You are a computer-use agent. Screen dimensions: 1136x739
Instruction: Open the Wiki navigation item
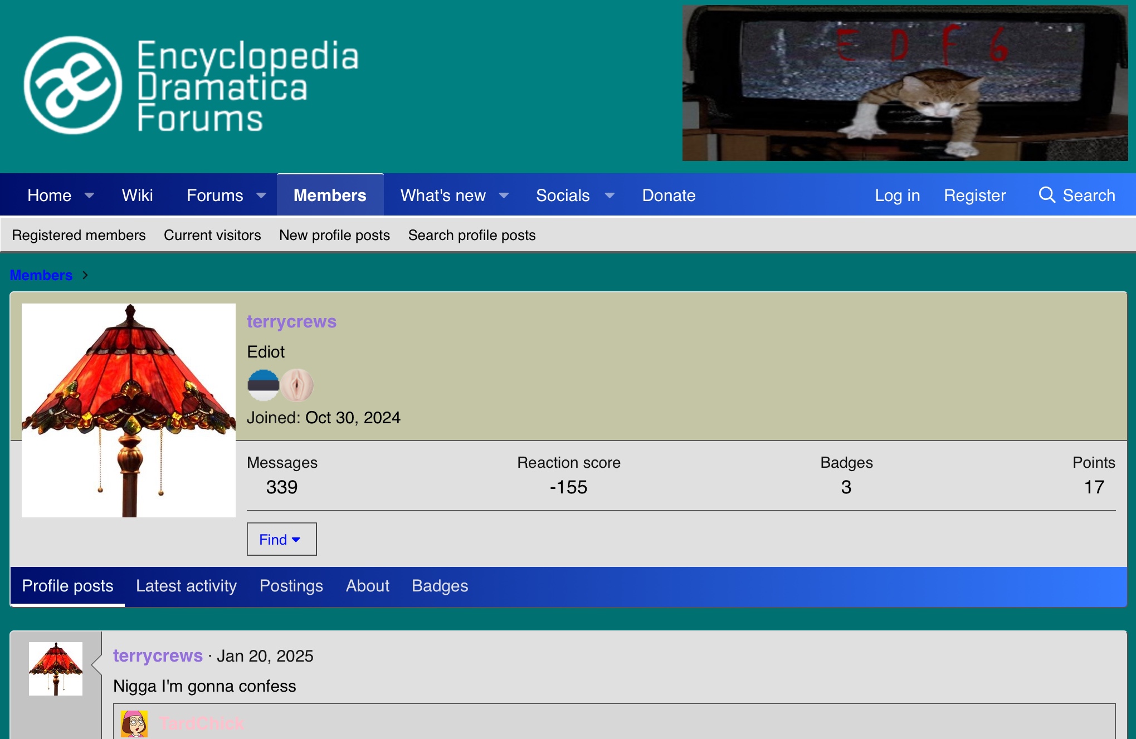click(137, 195)
